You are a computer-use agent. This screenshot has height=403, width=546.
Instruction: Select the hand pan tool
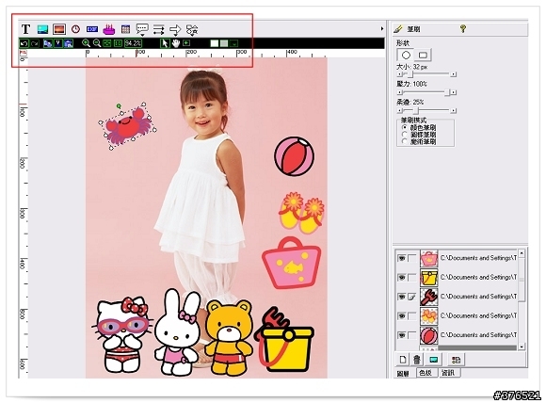click(x=176, y=43)
